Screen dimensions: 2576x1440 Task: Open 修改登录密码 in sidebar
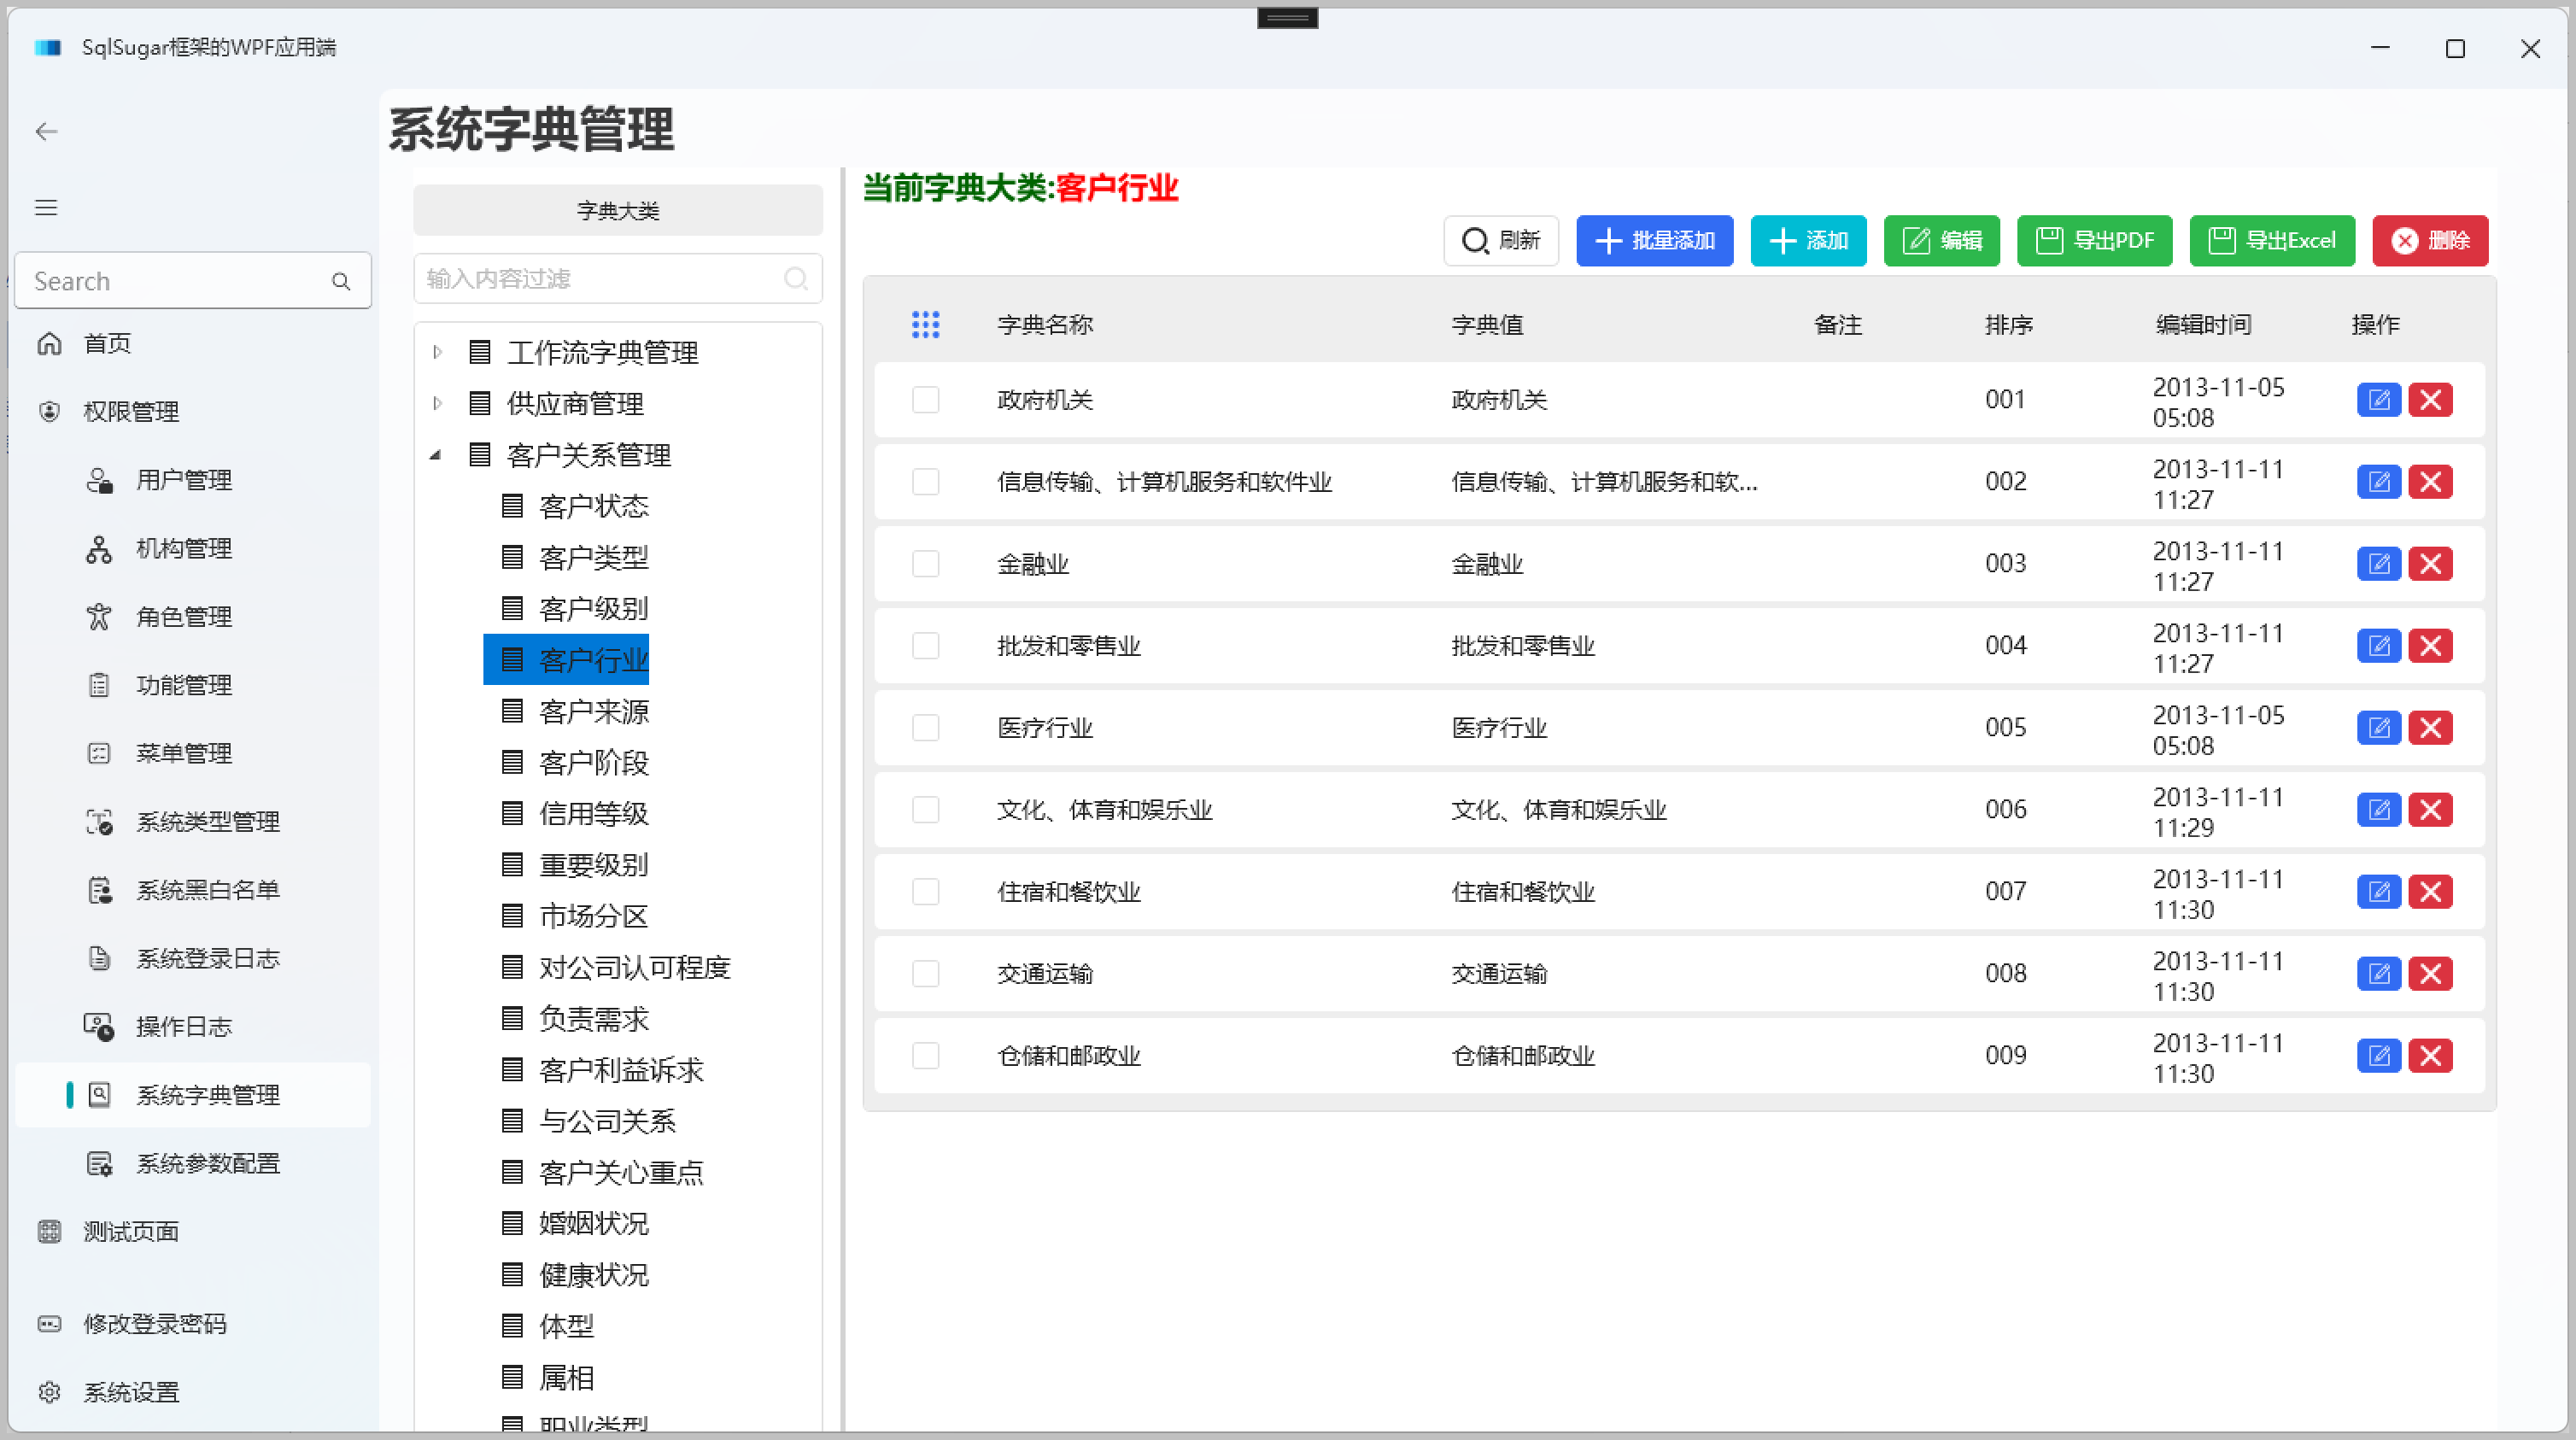click(x=192, y=1324)
